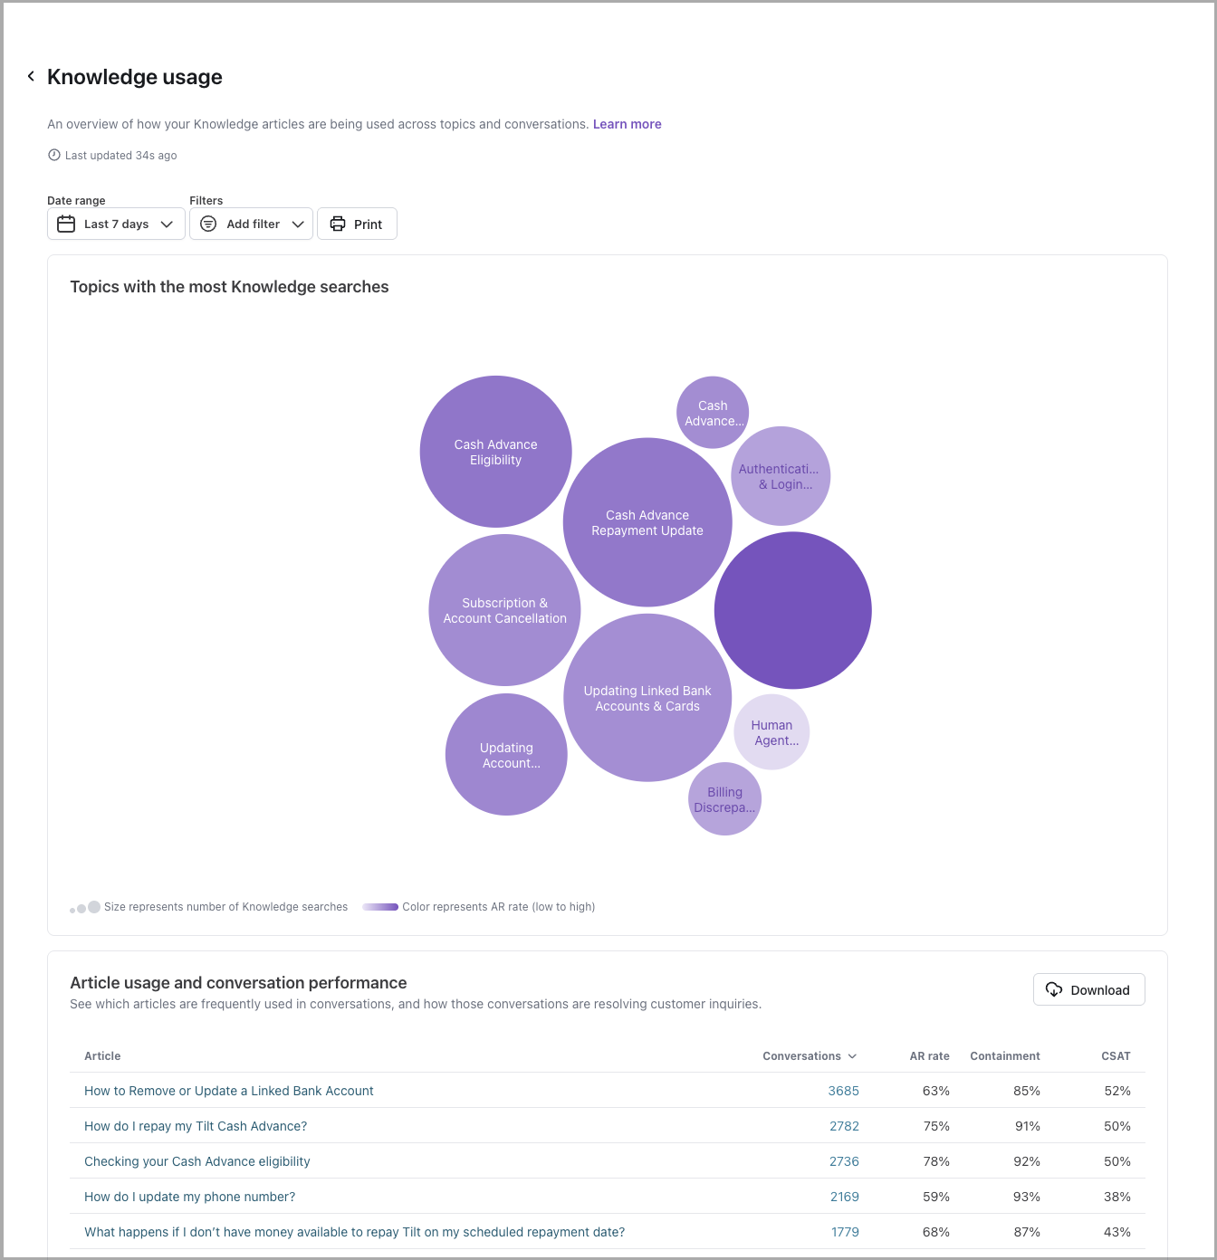The width and height of the screenshot is (1217, 1260).
Task: Open How to Remove or Update Linked Bank Account
Action: tap(229, 1091)
